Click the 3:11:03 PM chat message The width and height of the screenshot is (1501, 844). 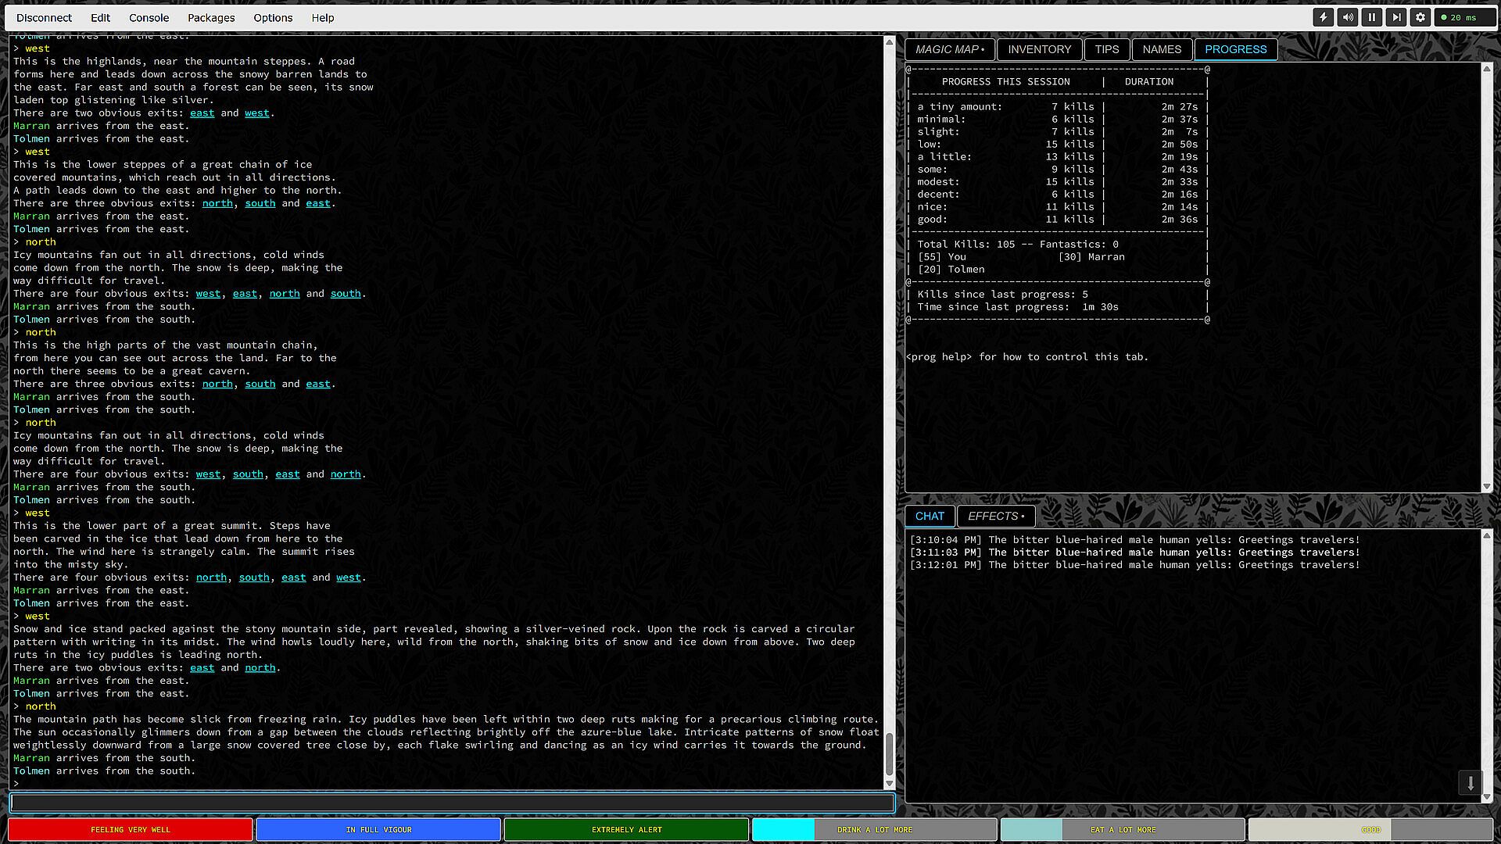[1134, 553]
